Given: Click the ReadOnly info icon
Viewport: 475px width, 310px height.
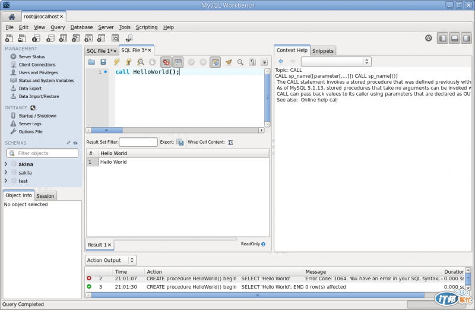Looking at the screenshot, I should pos(263,244).
